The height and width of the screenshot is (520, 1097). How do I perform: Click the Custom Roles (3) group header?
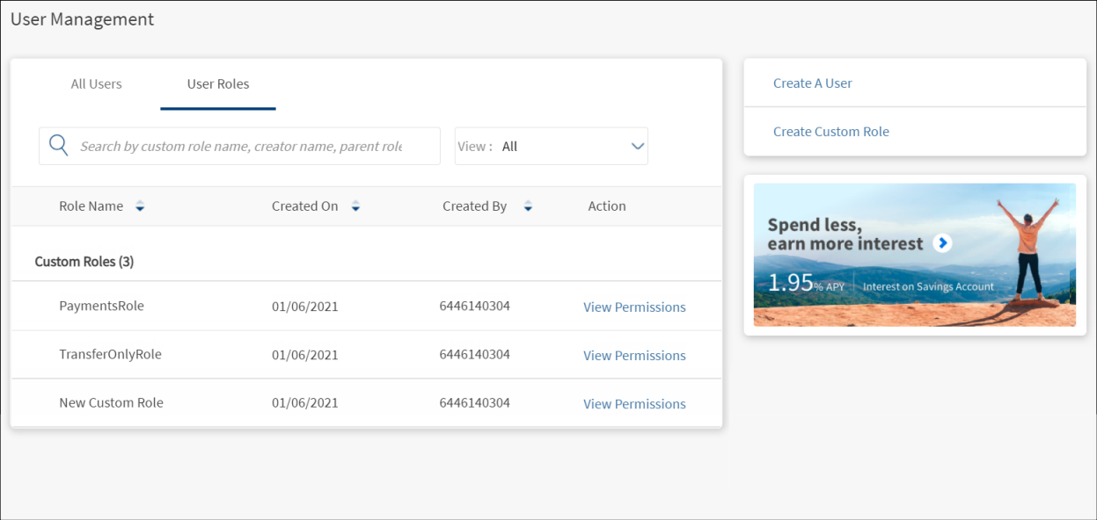84,262
